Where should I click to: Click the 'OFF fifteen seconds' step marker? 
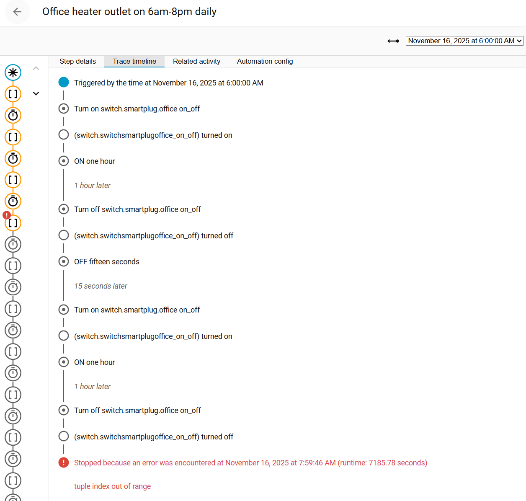coord(64,261)
